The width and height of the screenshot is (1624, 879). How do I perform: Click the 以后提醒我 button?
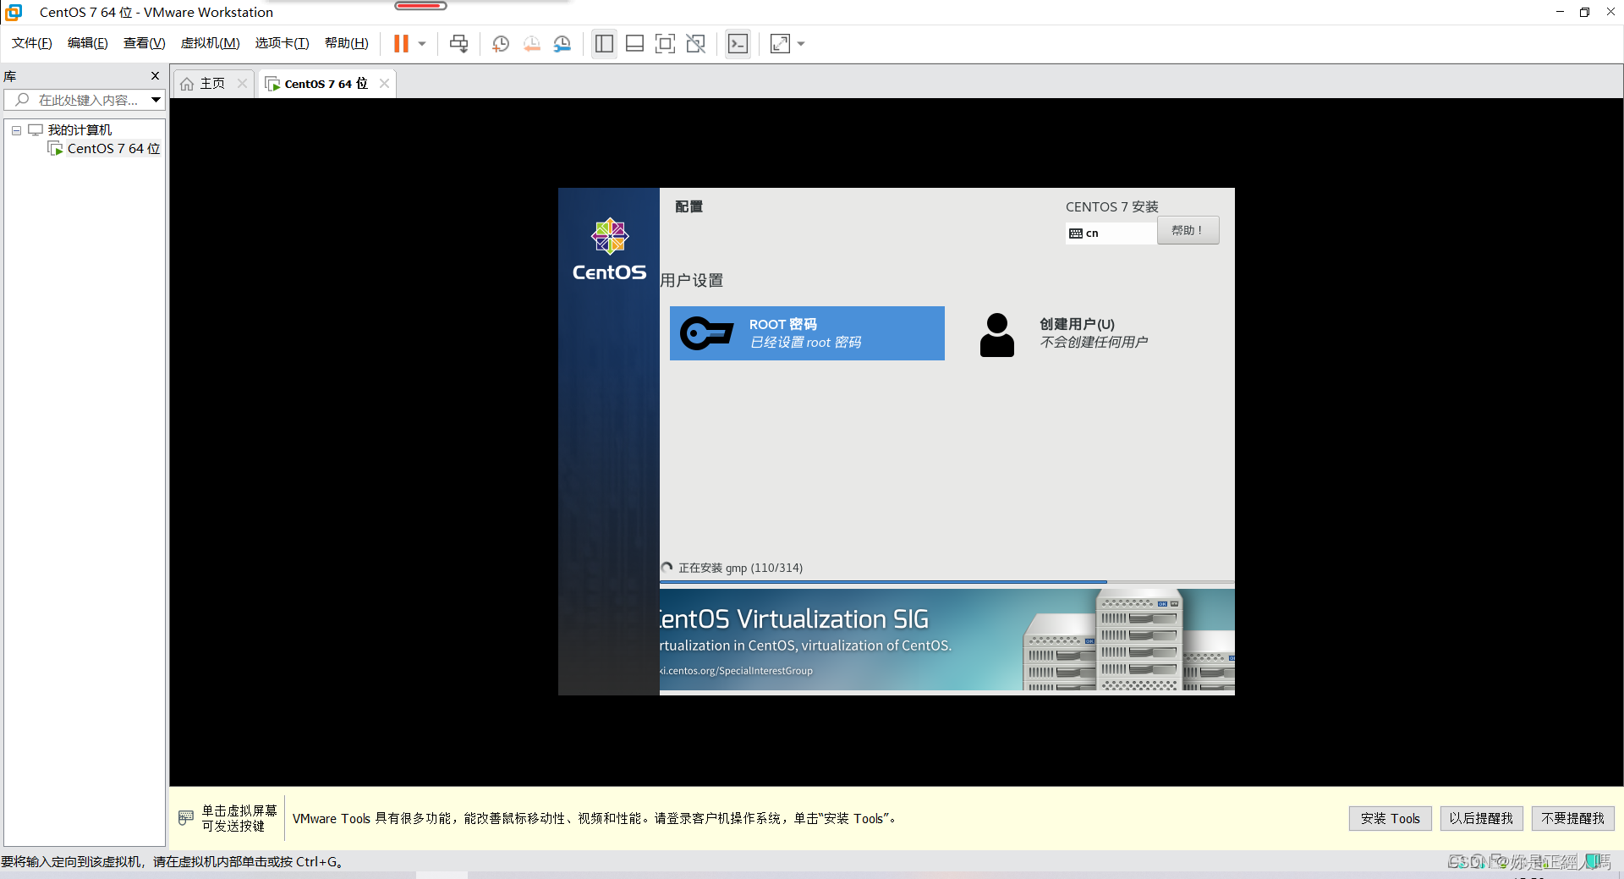pyautogui.click(x=1481, y=818)
